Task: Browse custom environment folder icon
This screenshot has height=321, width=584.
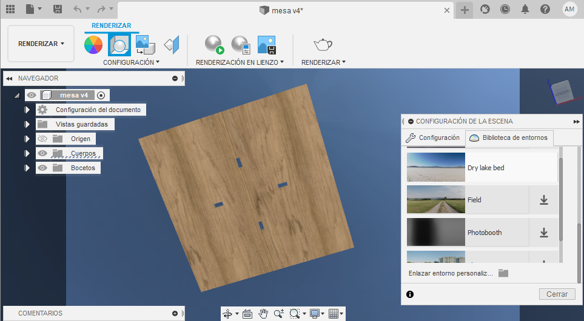Action: (503, 273)
